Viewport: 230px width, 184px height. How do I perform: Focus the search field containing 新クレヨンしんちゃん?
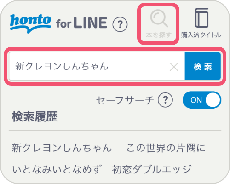(97, 66)
